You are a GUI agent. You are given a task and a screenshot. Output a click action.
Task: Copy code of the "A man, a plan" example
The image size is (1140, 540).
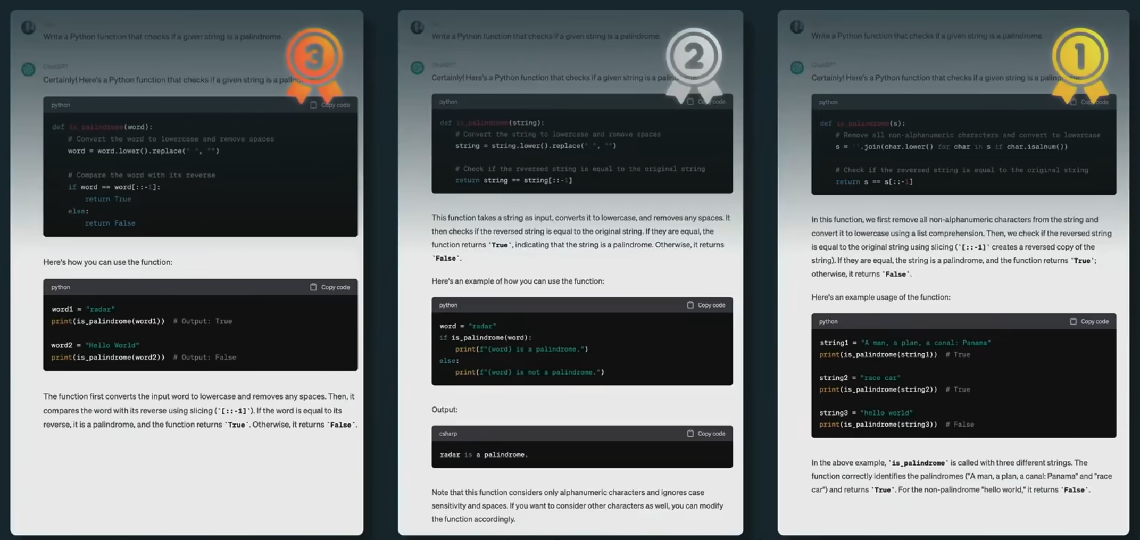pyautogui.click(x=1089, y=321)
